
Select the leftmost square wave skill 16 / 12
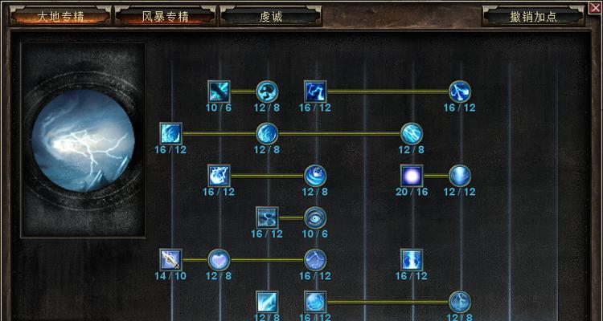coord(170,134)
